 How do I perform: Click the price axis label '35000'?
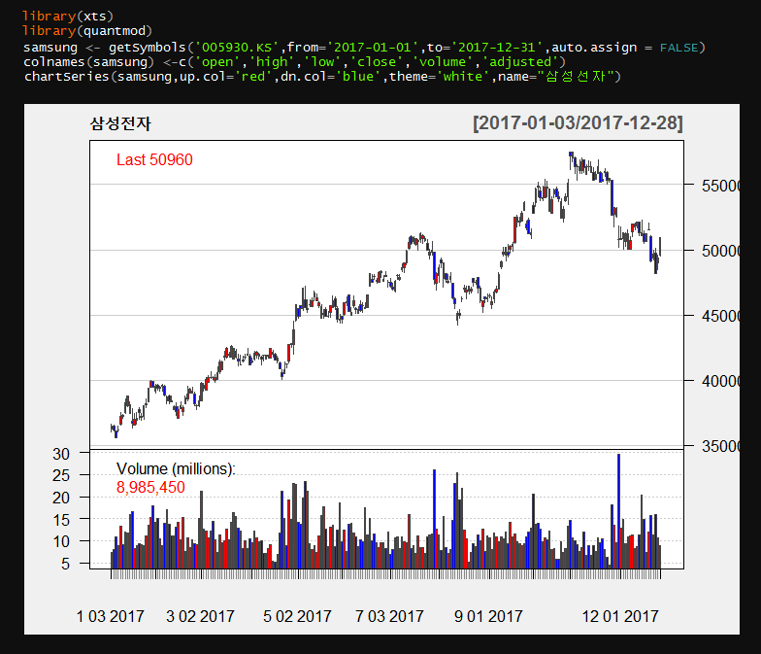coord(720,446)
